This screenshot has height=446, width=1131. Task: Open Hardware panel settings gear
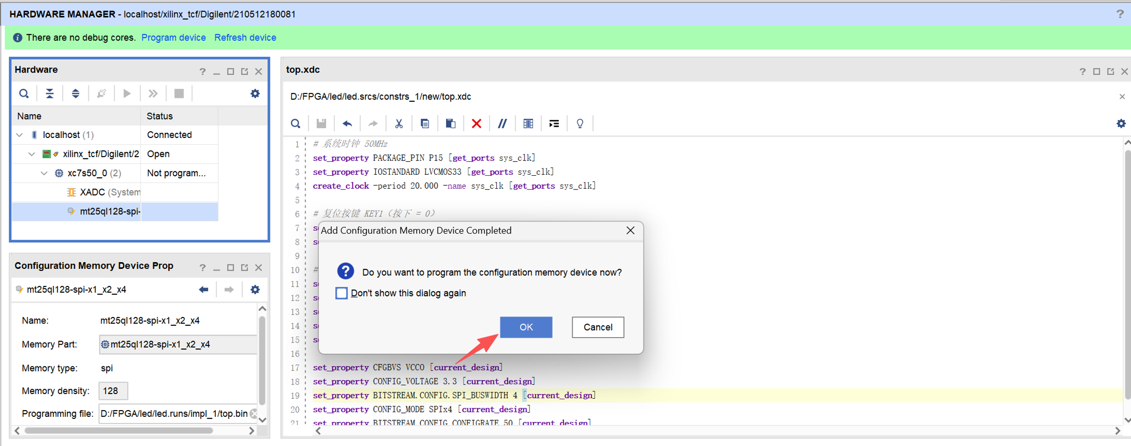[255, 94]
